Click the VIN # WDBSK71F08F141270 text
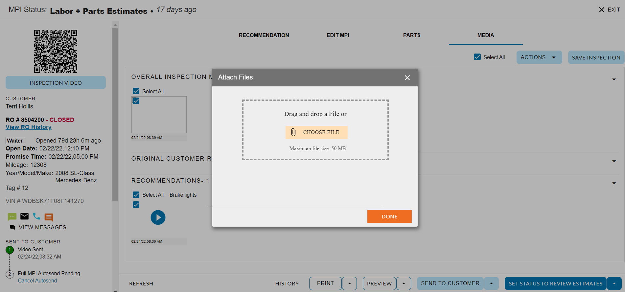Image resolution: width=625 pixels, height=292 pixels. 45,201
